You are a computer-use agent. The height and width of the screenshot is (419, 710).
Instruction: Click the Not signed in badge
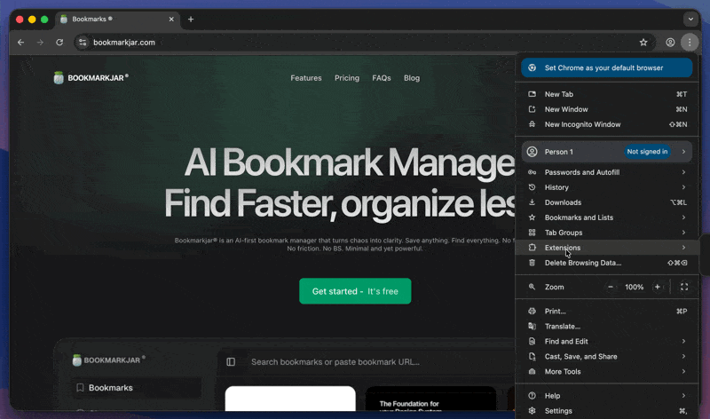tap(647, 152)
